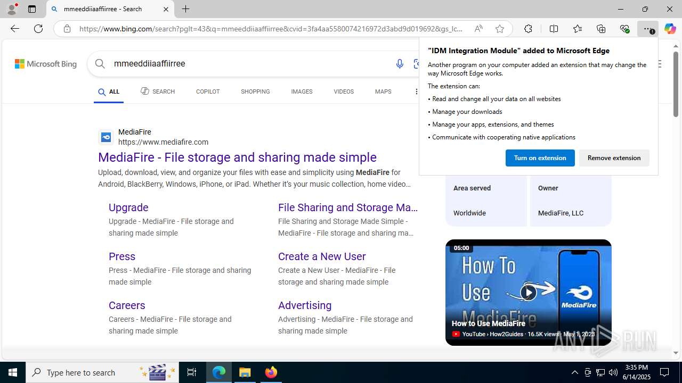Switch to SEARCH tab
The image size is (682, 383).
pos(158,91)
